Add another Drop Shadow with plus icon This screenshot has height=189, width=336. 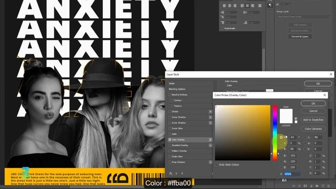pos(211,162)
